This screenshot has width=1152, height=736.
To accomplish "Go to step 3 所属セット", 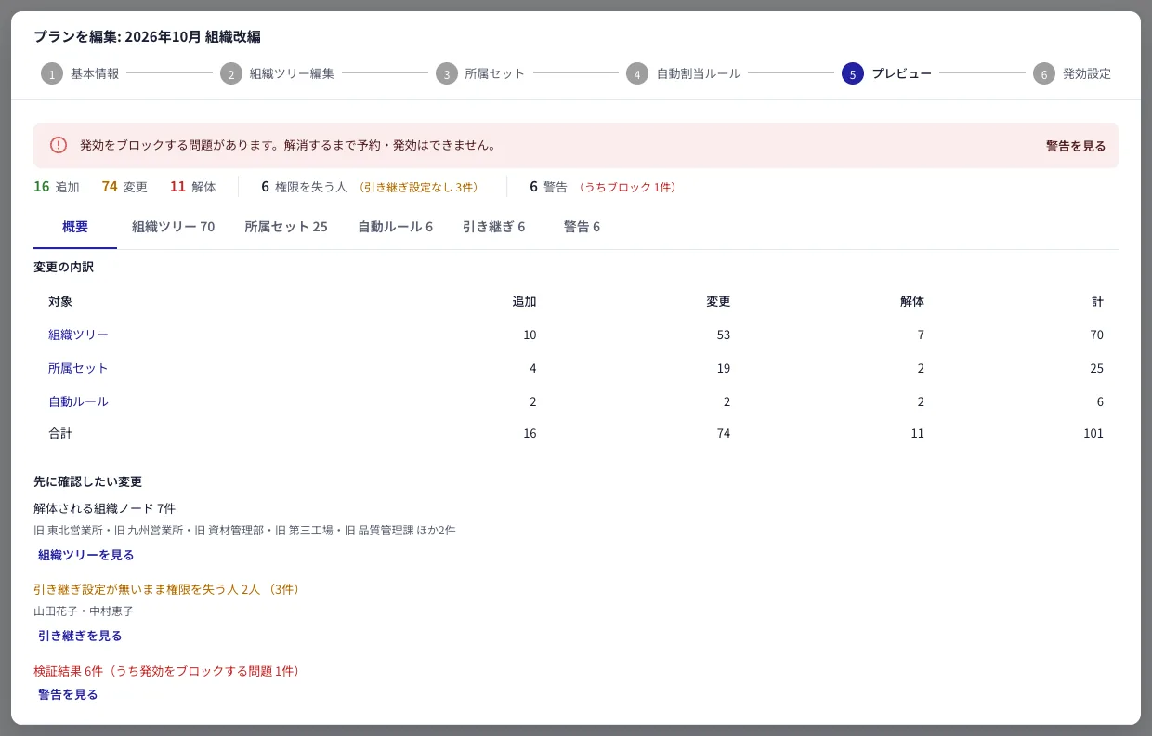I will (480, 73).
